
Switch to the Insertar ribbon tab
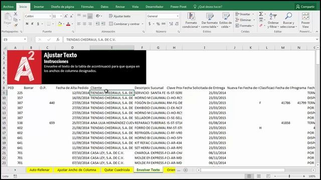click(39, 6)
